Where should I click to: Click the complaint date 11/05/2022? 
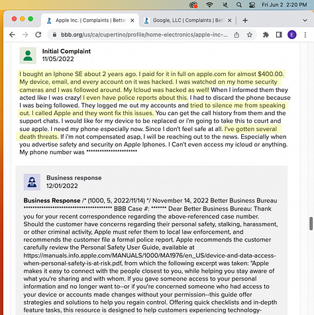[58, 59]
